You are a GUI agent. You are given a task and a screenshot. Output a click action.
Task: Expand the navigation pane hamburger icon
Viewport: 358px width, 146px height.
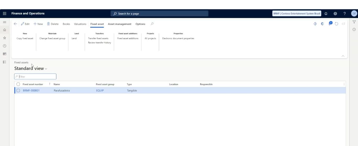pyautogui.click(x=4, y=22)
